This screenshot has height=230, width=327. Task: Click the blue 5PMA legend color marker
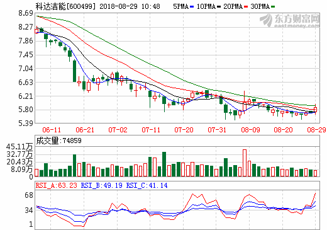[x=192, y=7]
